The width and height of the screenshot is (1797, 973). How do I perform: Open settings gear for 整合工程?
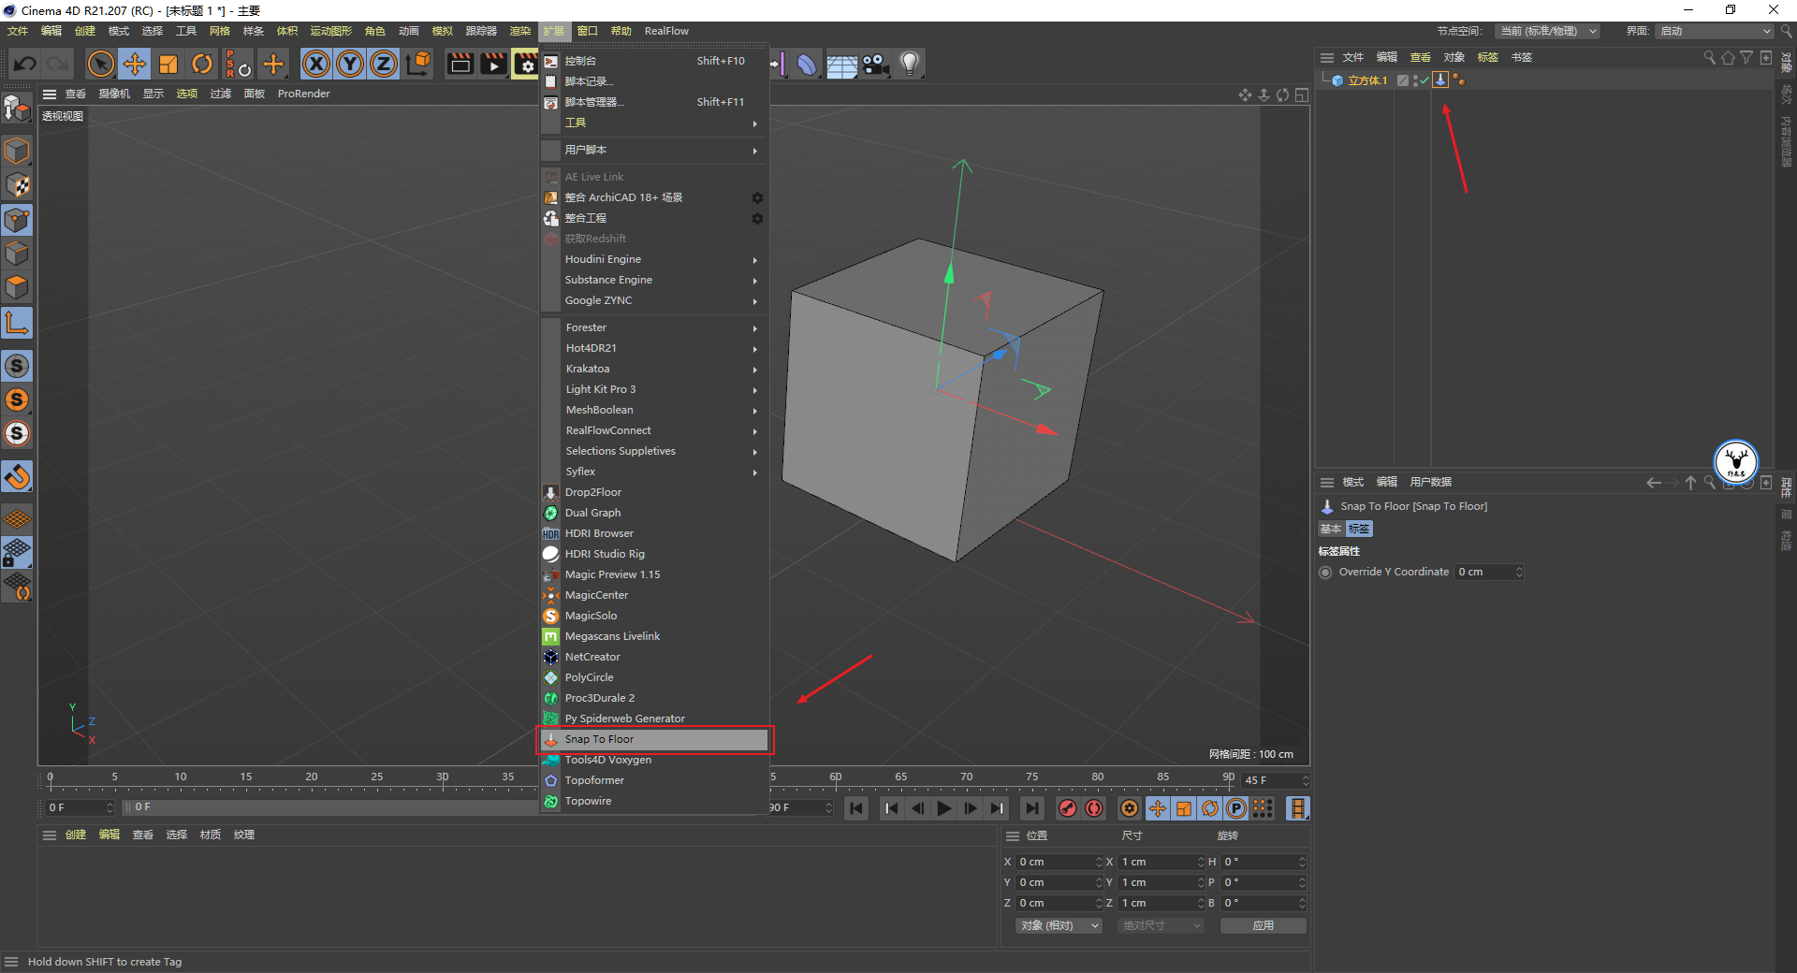click(x=757, y=218)
